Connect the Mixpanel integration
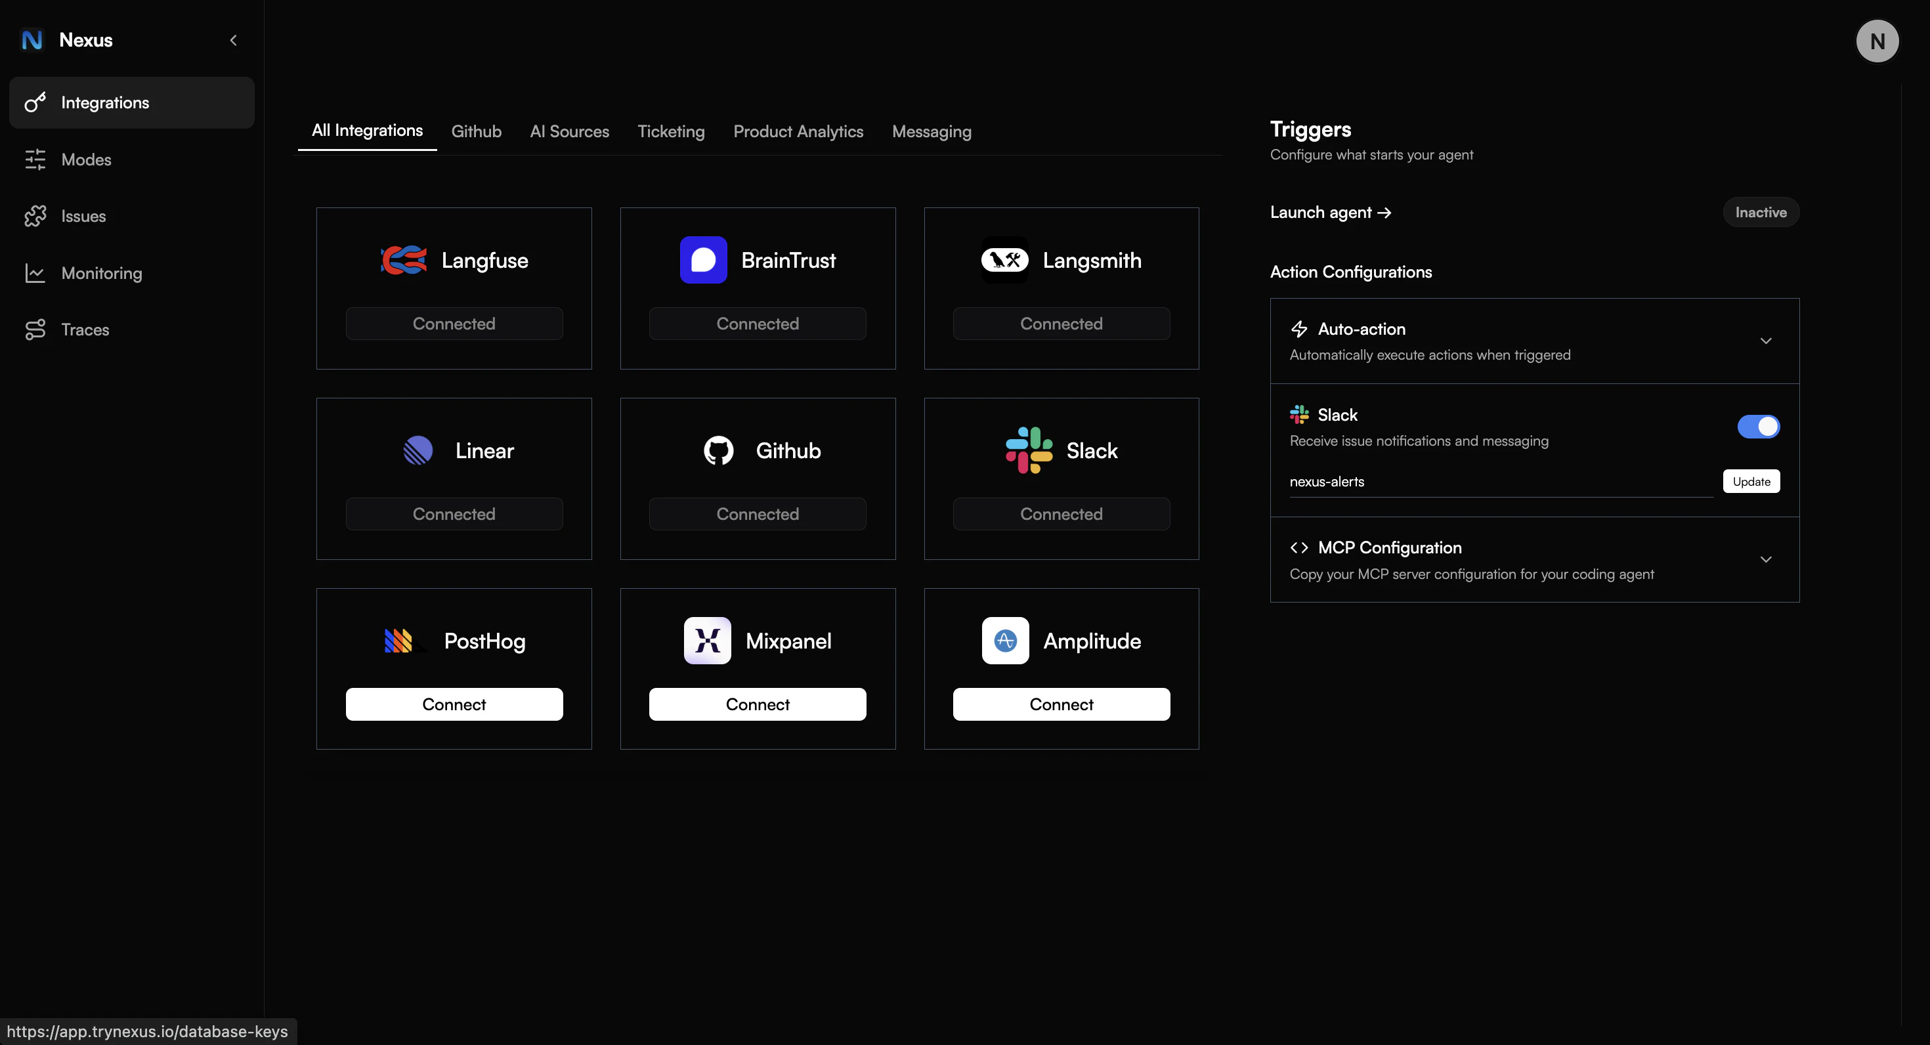 coord(758,704)
